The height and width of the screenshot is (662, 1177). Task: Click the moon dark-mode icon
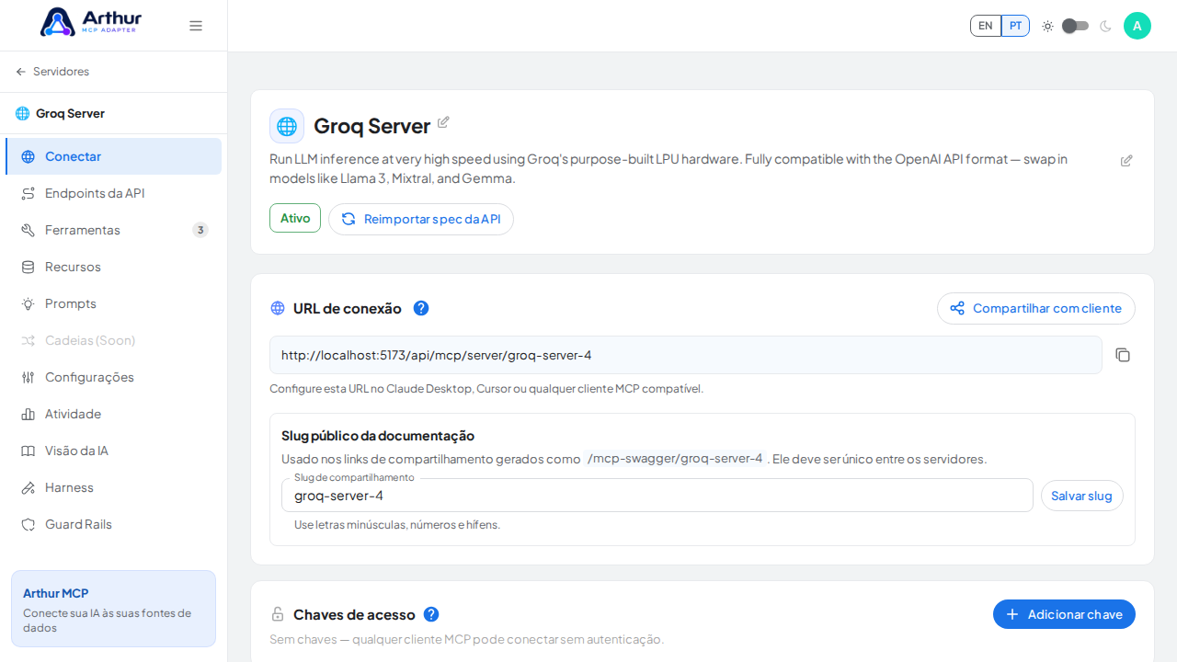coord(1105,26)
